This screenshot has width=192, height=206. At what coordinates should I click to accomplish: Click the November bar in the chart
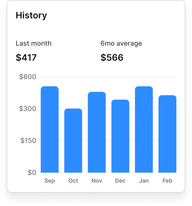tap(97, 132)
